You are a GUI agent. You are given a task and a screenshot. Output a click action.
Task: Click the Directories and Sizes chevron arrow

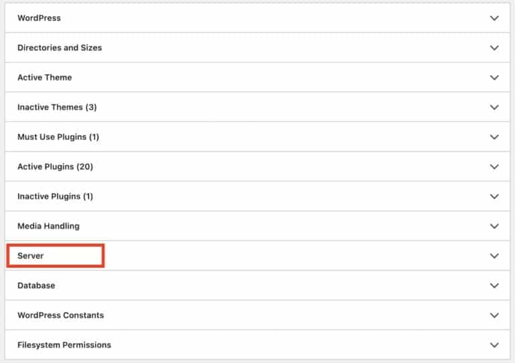[x=494, y=48]
